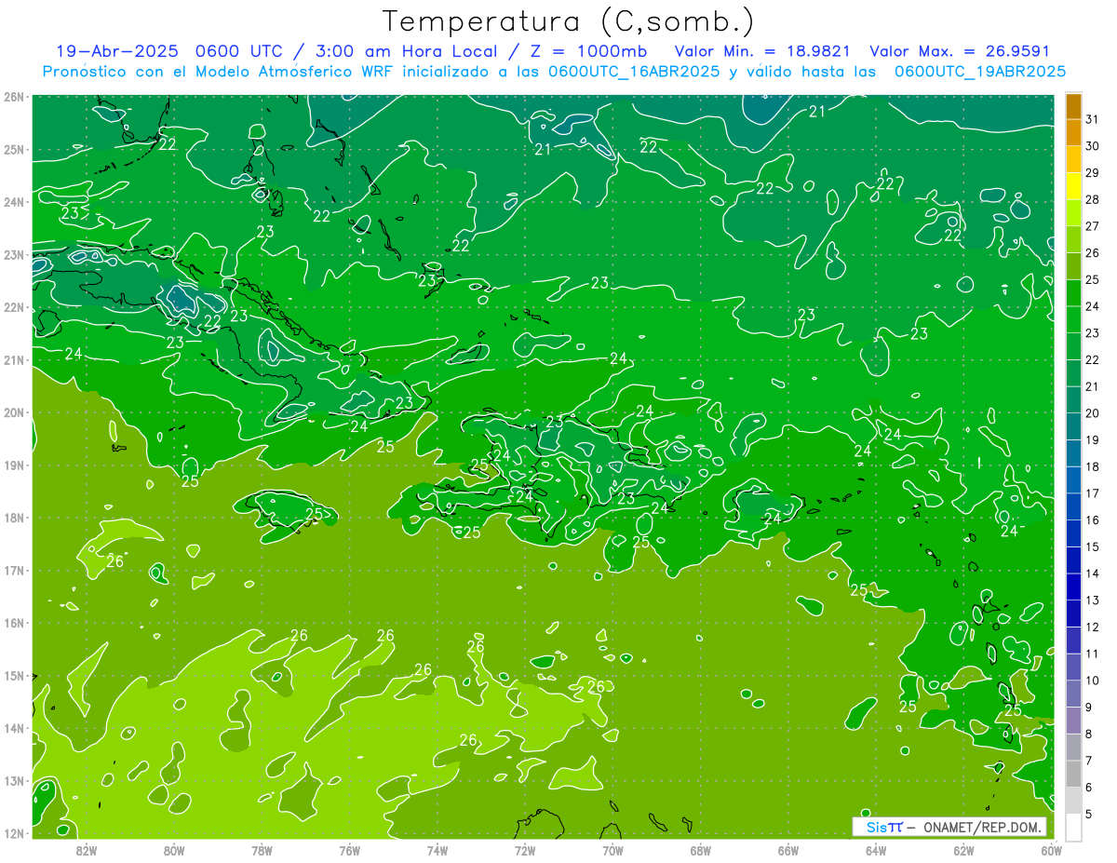Click the 16N latitude axis label
This screenshot has width=1117, height=863.
point(14,623)
